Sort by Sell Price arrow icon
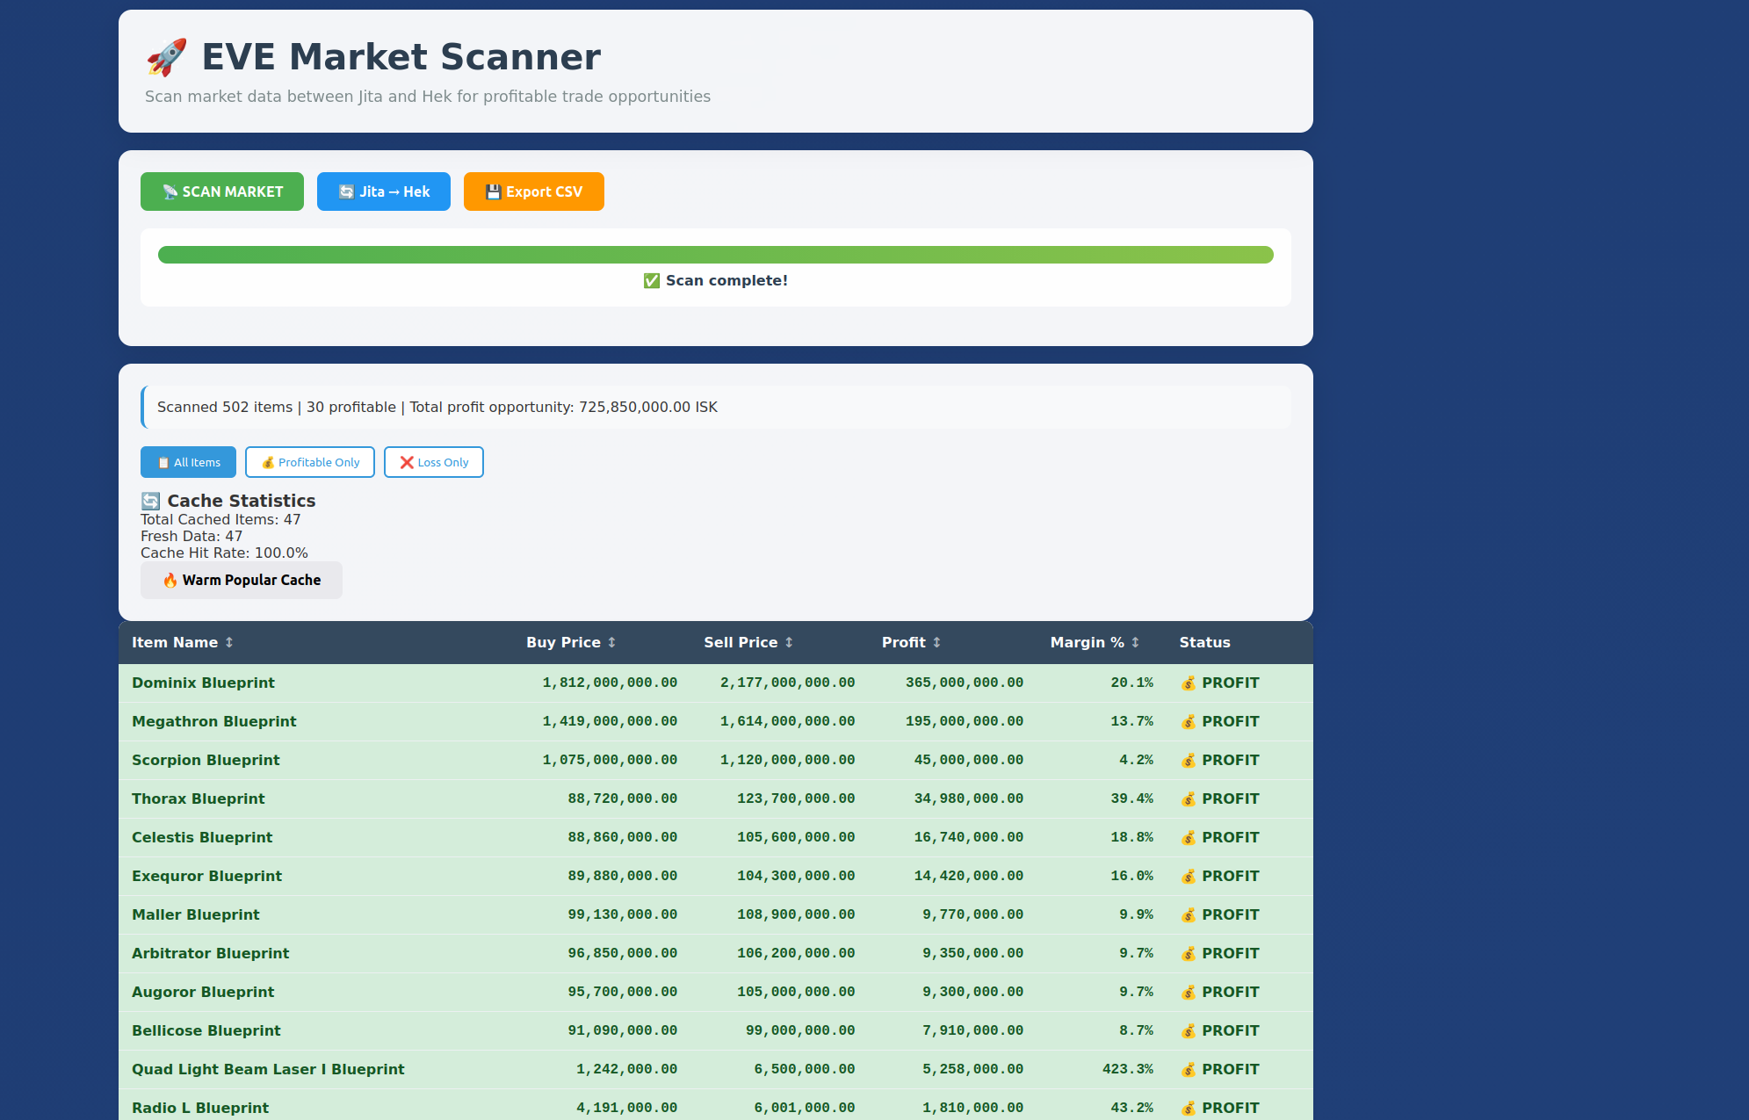 [x=789, y=642]
